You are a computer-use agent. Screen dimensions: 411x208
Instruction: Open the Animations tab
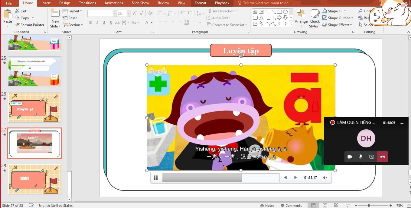114,3
